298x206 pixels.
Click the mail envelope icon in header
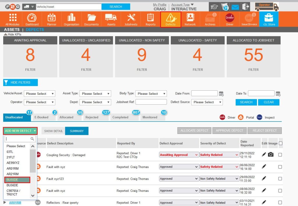[x=235, y=6]
